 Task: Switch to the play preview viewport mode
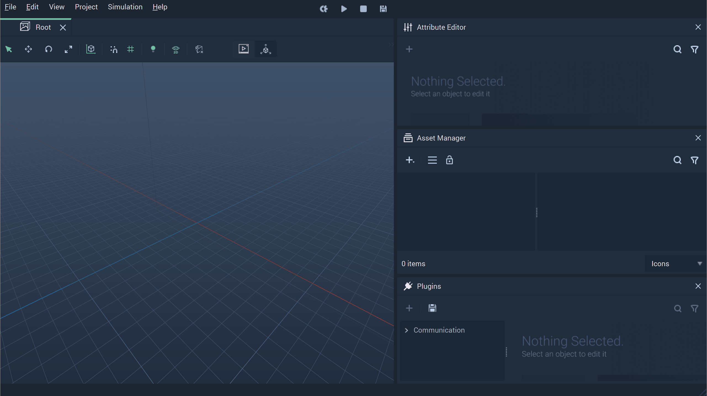(x=244, y=49)
